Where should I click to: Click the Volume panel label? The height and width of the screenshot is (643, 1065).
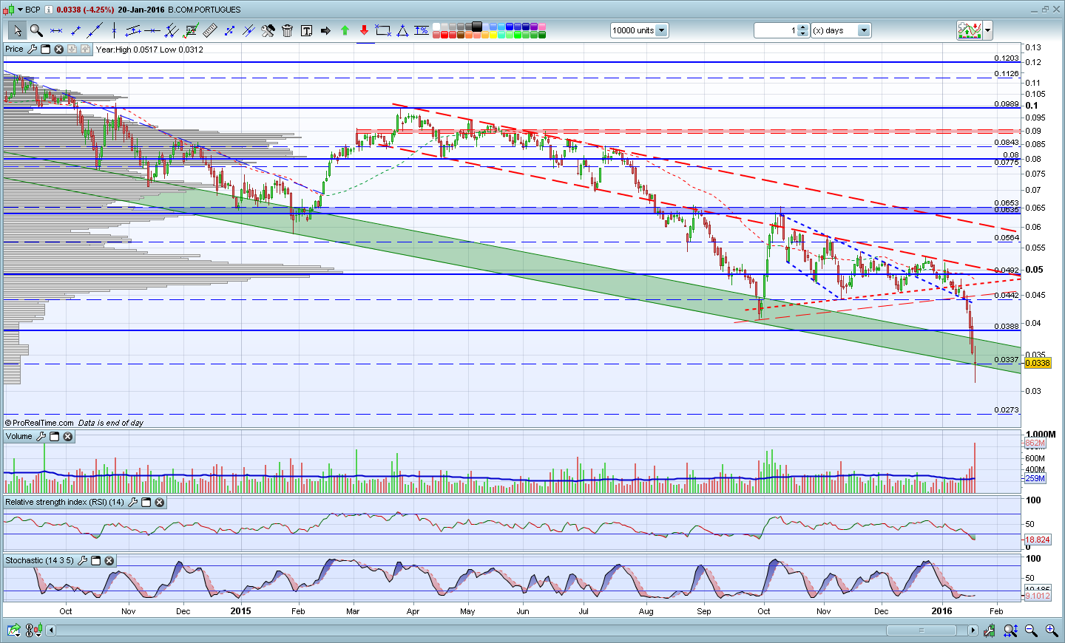point(19,437)
